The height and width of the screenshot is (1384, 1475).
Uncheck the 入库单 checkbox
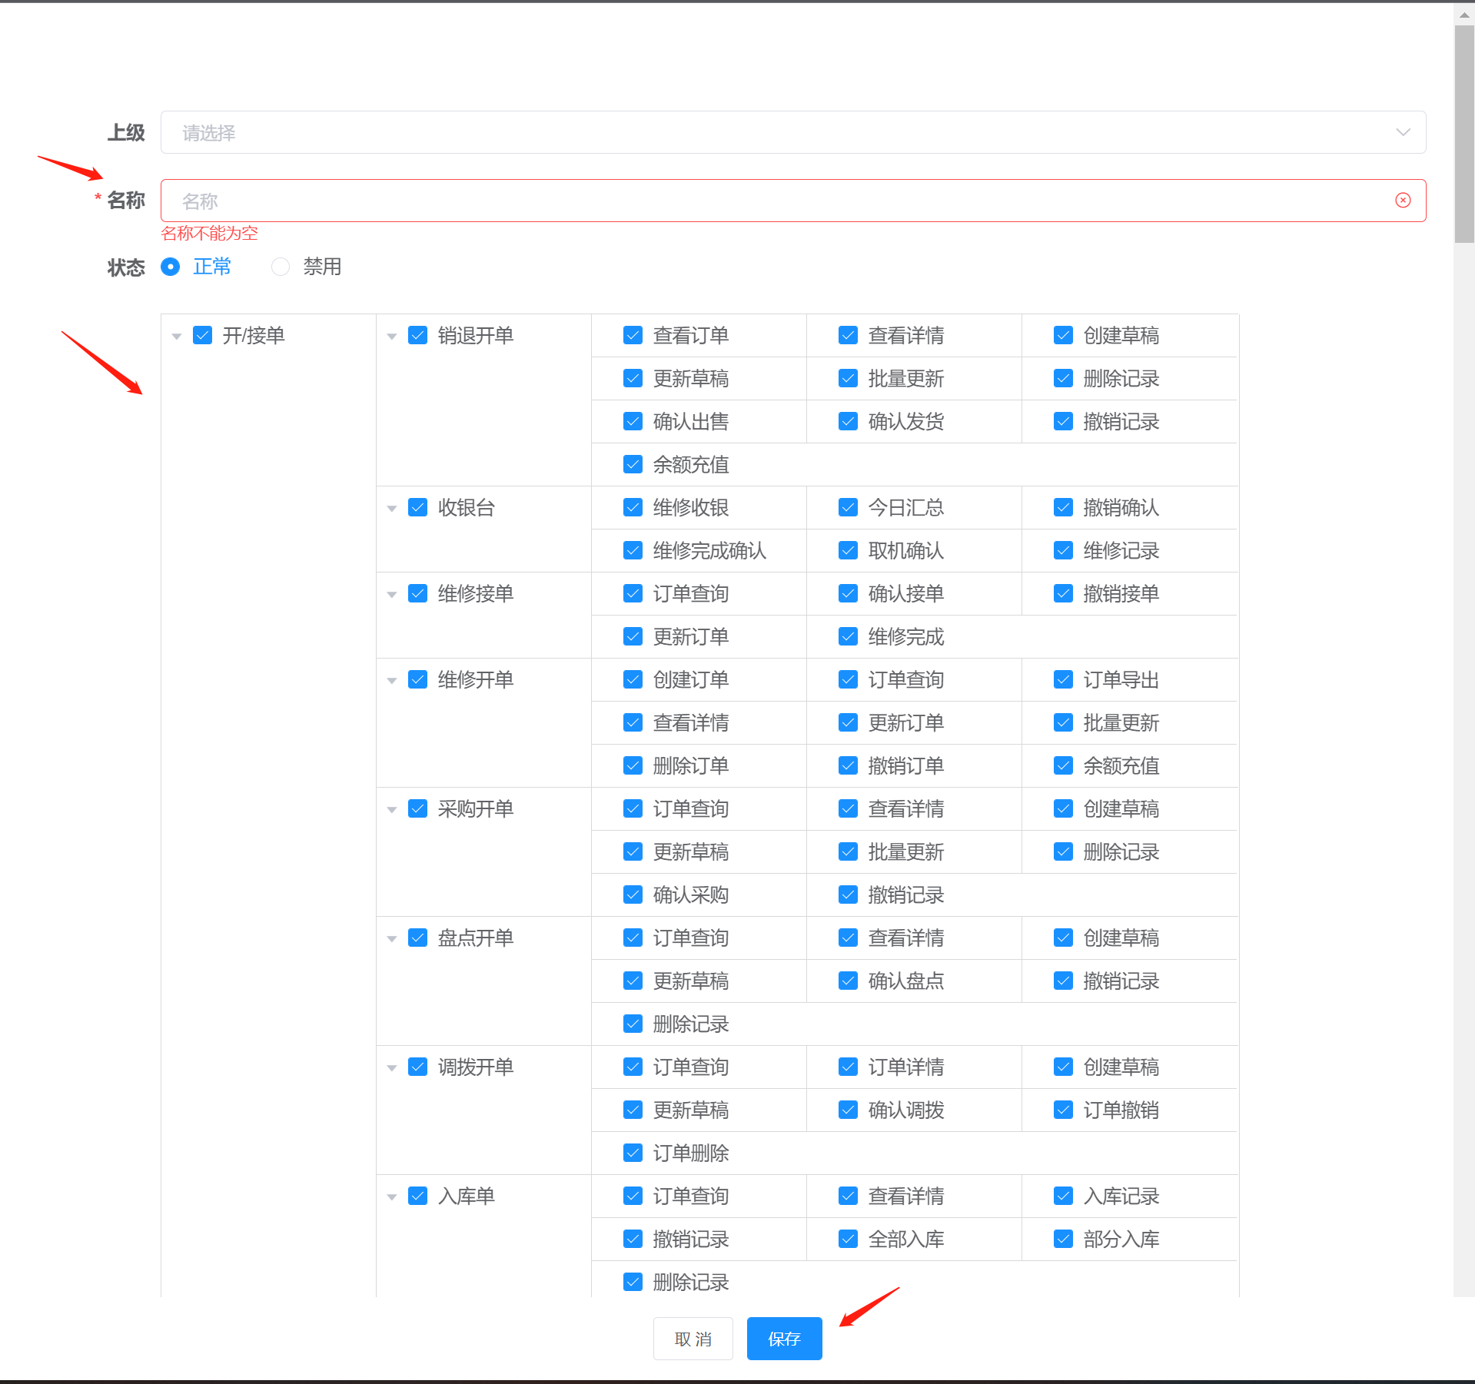[x=418, y=1196]
